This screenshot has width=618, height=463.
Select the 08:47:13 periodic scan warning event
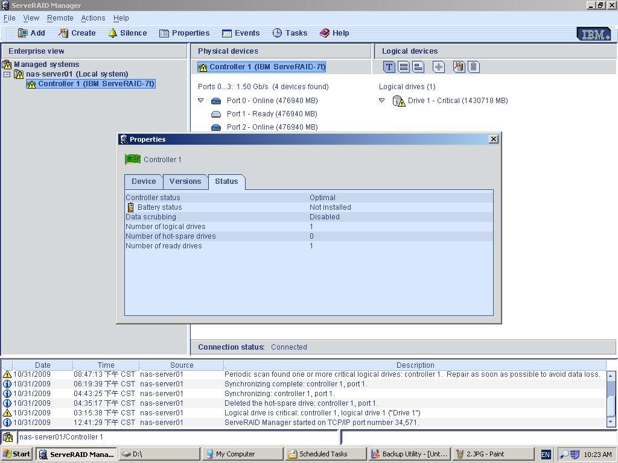click(304, 374)
